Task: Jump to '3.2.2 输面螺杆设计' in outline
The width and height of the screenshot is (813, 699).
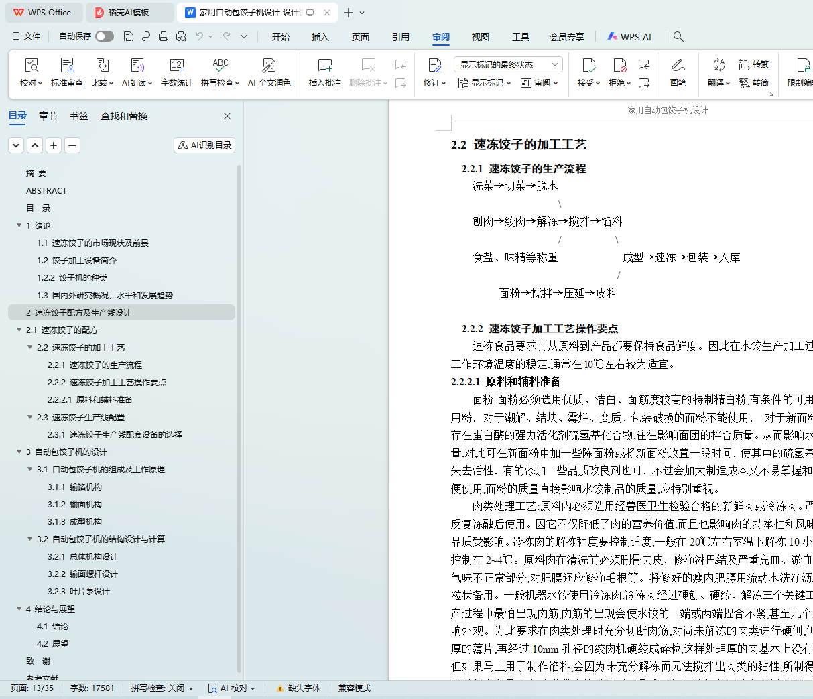Action: (82, 574)
